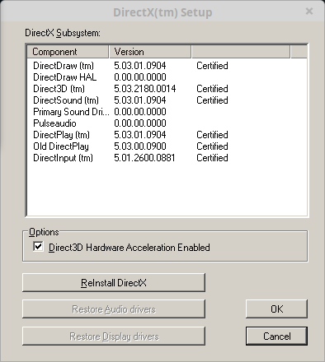Click the OK button
Screen dimensions: 325x362
276,309
